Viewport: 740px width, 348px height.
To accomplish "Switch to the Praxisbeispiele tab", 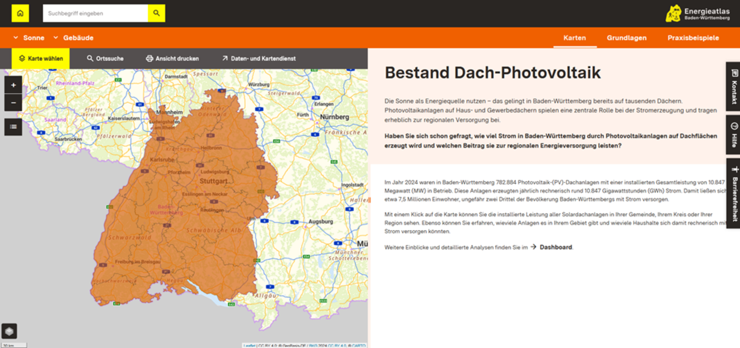I will click(x=693, y=38).
